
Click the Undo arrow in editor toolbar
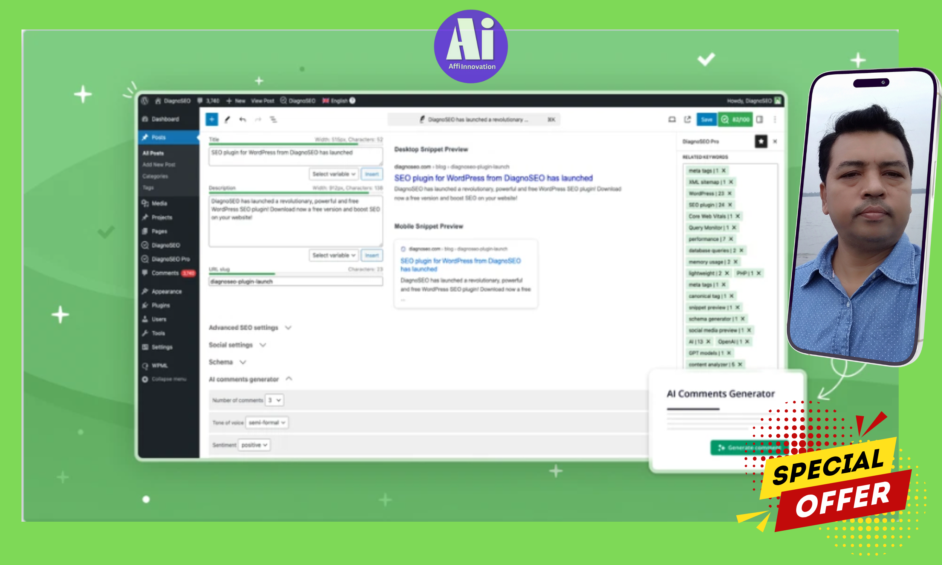(243, 119)
